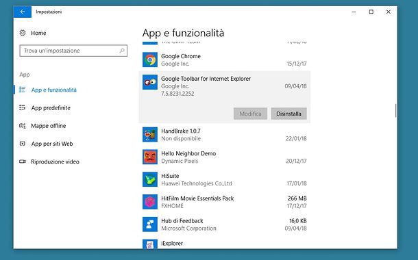Click Non disponibile under HandBrake
The height and width of the screenshot is (260, 418).
tap(181, 138)
